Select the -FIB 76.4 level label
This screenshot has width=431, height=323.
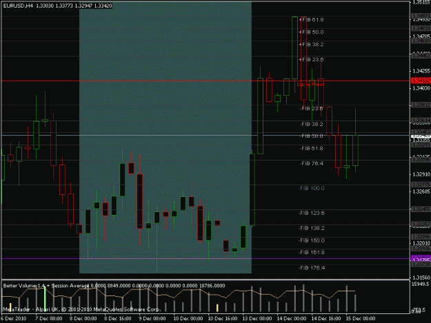pos(311,163)
